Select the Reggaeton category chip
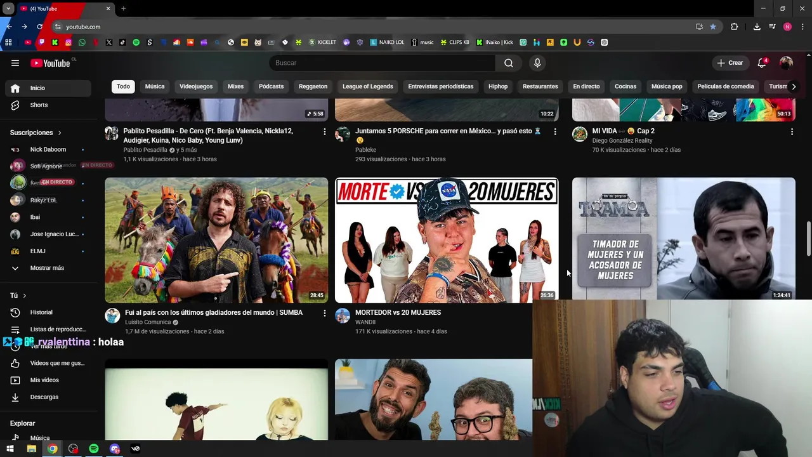 313,86
